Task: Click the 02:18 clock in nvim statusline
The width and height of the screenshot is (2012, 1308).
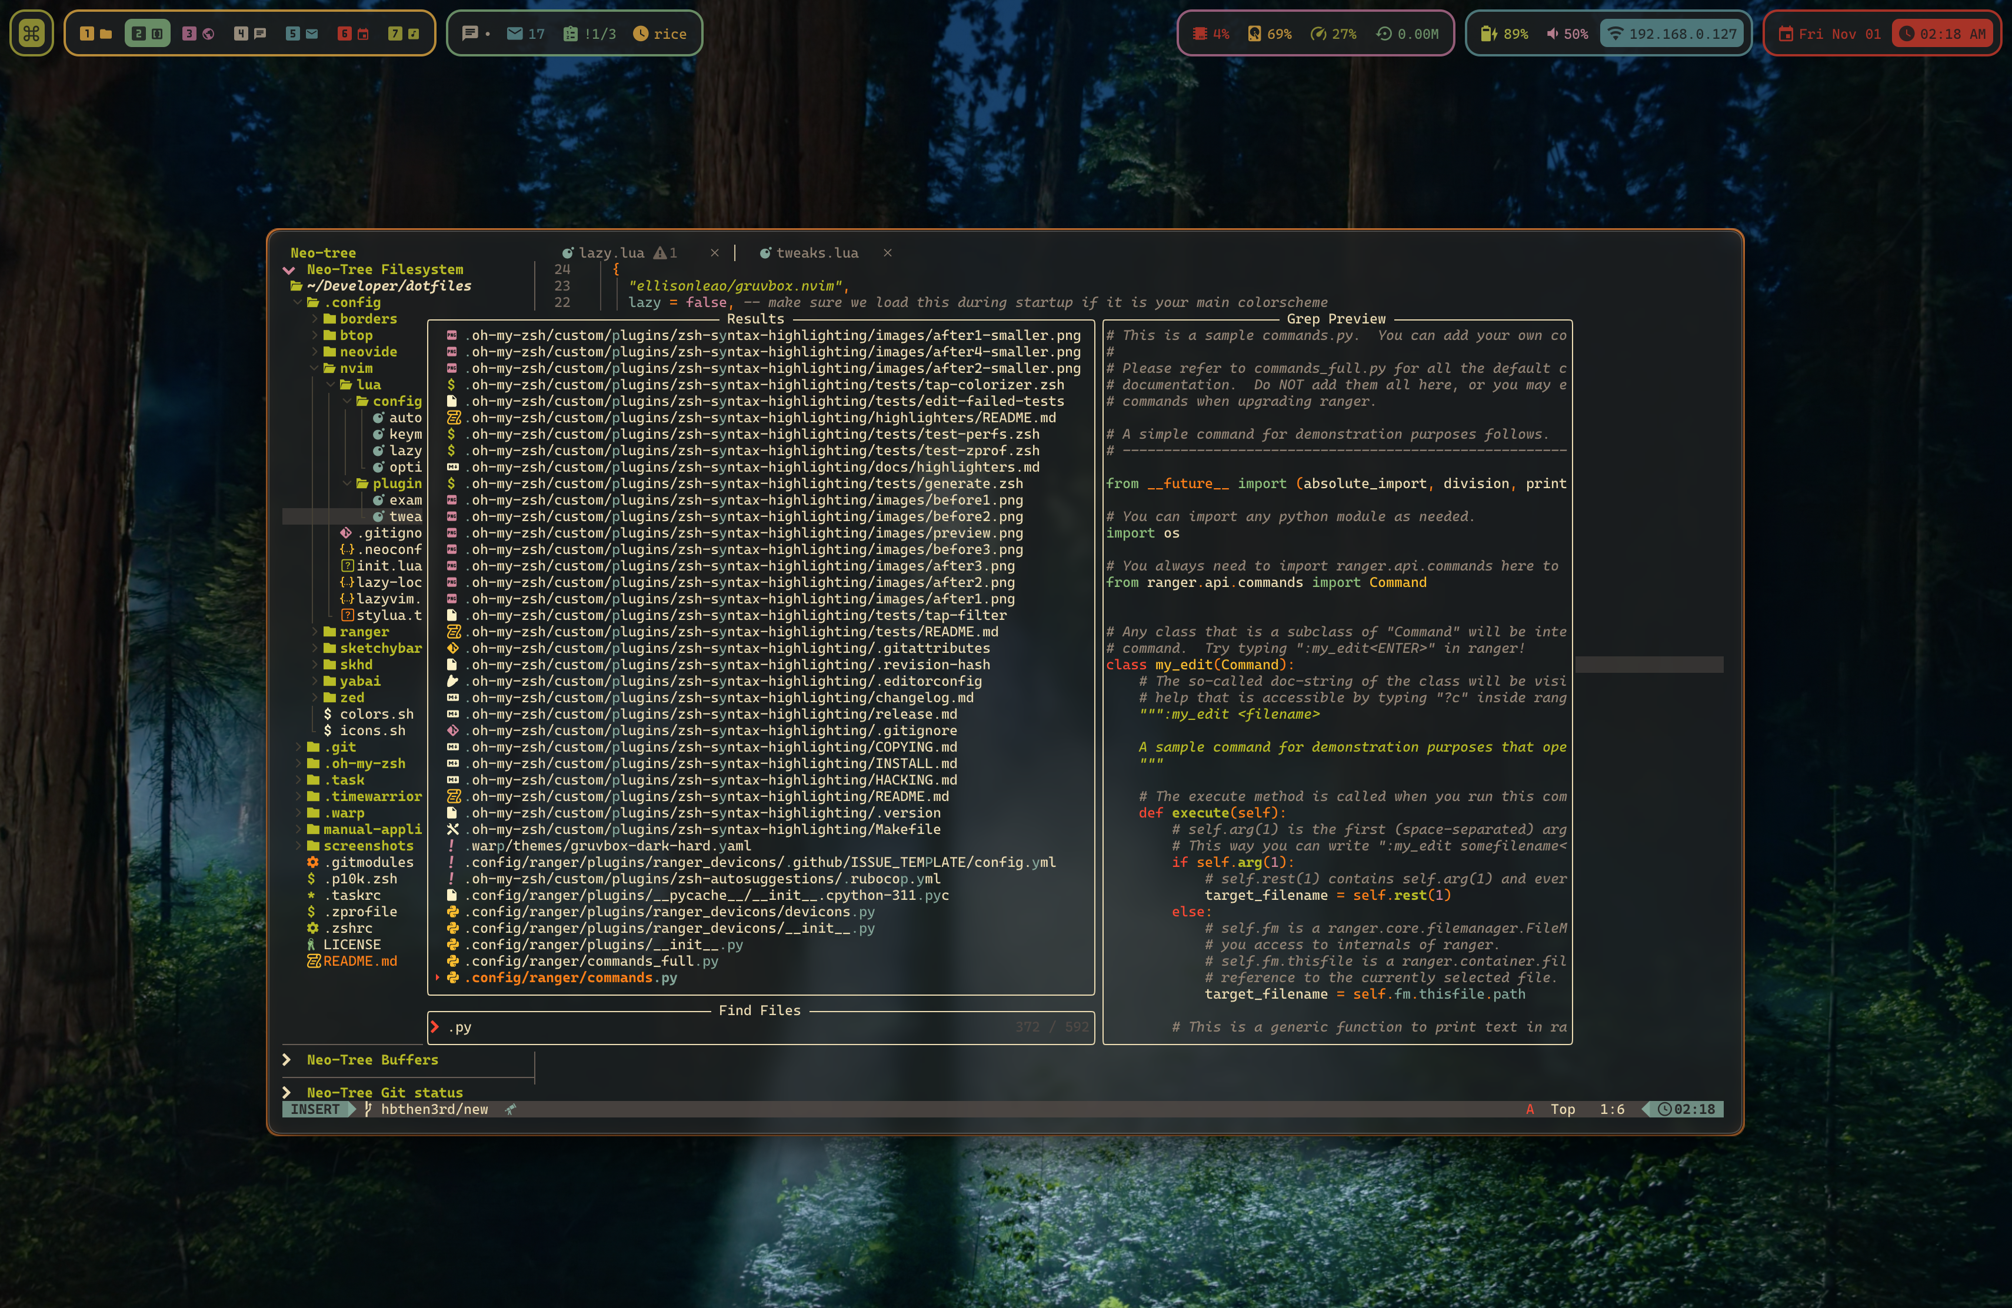Action: [x=1685, y=1109]
